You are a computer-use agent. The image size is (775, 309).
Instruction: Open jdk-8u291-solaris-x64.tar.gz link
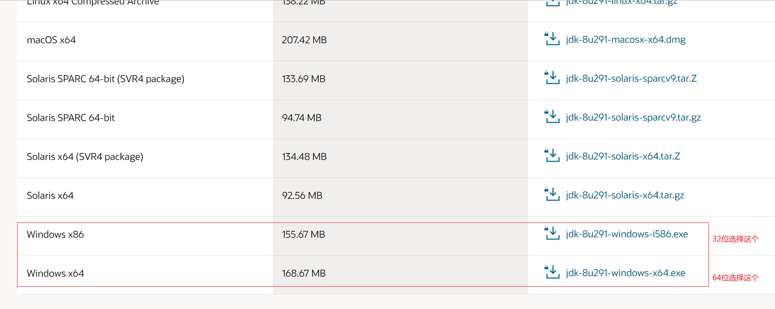pyautogui.click(x=625, y=195)
